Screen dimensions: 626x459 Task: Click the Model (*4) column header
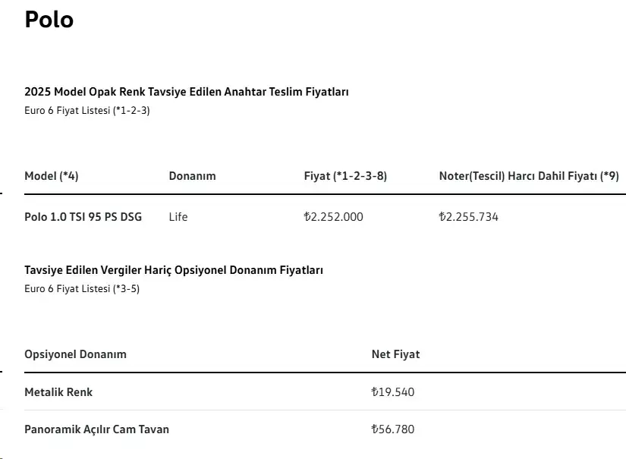(52, 176)
